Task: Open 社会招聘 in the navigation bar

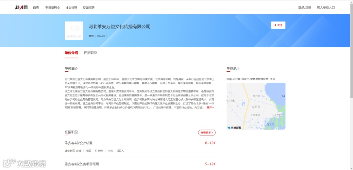Action: 71,7
